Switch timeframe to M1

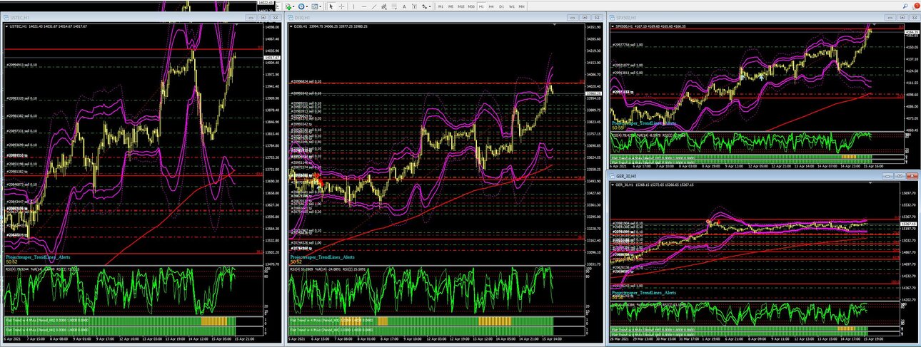coord(441,6)
